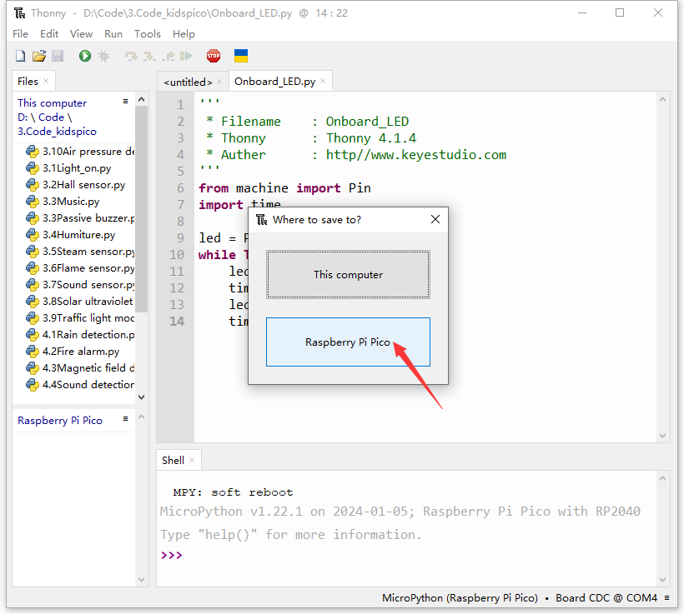Select file 3.3Passive buzzer.py
Screen dimensions: 684x614
[x=88, y=218]
